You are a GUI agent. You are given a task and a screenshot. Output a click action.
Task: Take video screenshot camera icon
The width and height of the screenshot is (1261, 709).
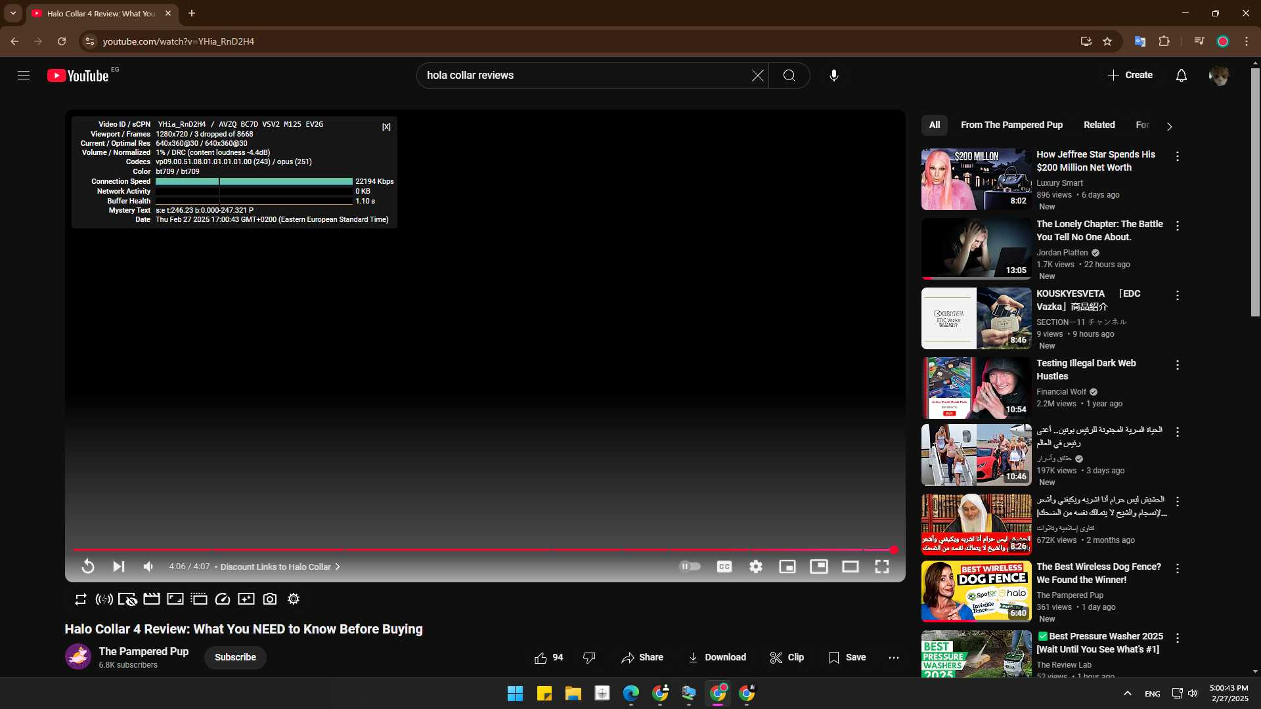(270, 599)
